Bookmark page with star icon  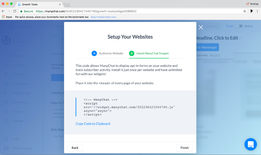245,11
